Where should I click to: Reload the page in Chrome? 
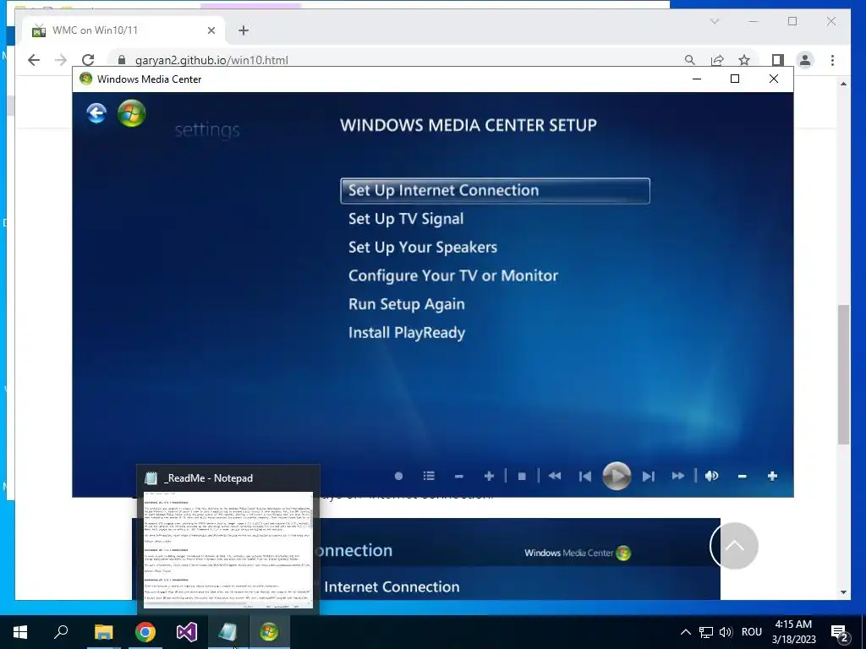point(88,60)
